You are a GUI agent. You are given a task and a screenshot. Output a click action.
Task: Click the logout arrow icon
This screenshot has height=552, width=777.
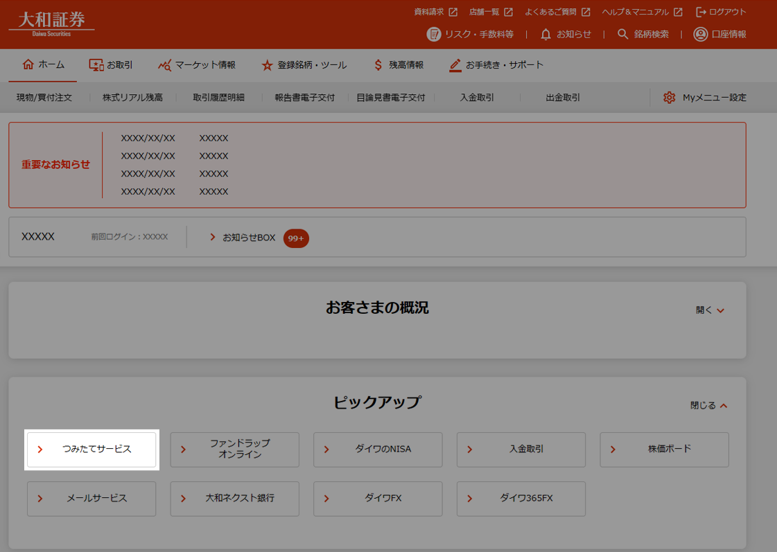click(701, 12)
